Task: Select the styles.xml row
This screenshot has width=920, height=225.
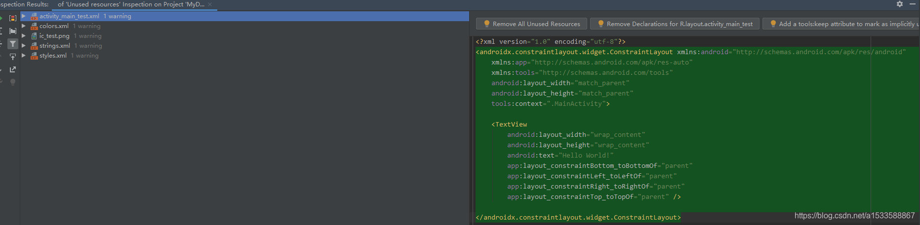Action: coord(244,56)
